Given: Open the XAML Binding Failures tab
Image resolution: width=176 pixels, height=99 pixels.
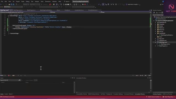Looking at the screenshot, I should pos(94,94).
